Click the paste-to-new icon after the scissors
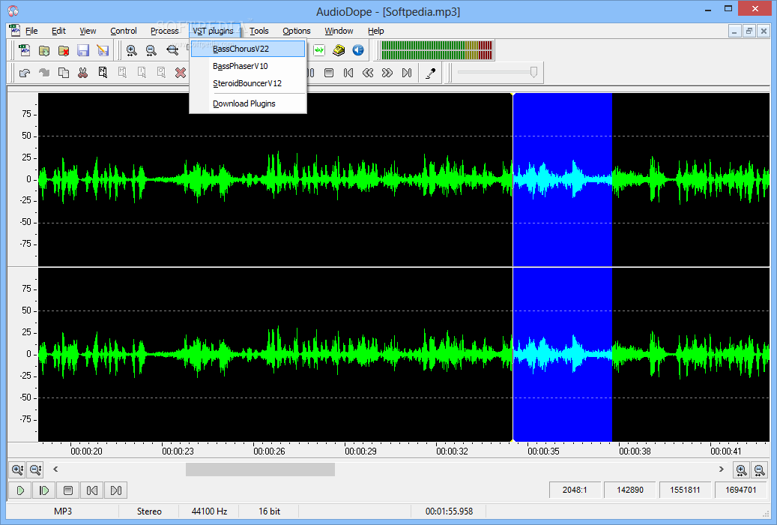 tap(103, 73)
